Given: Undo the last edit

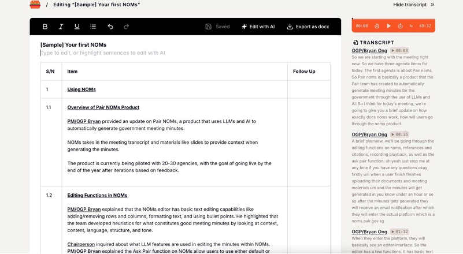Looking at the screenshot, I should 110,27.
